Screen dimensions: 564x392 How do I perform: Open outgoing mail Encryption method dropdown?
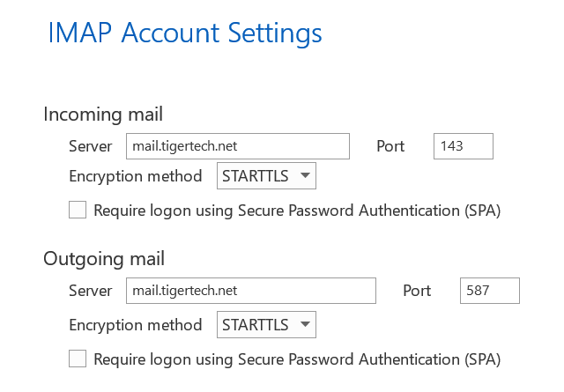click(266, 325)
